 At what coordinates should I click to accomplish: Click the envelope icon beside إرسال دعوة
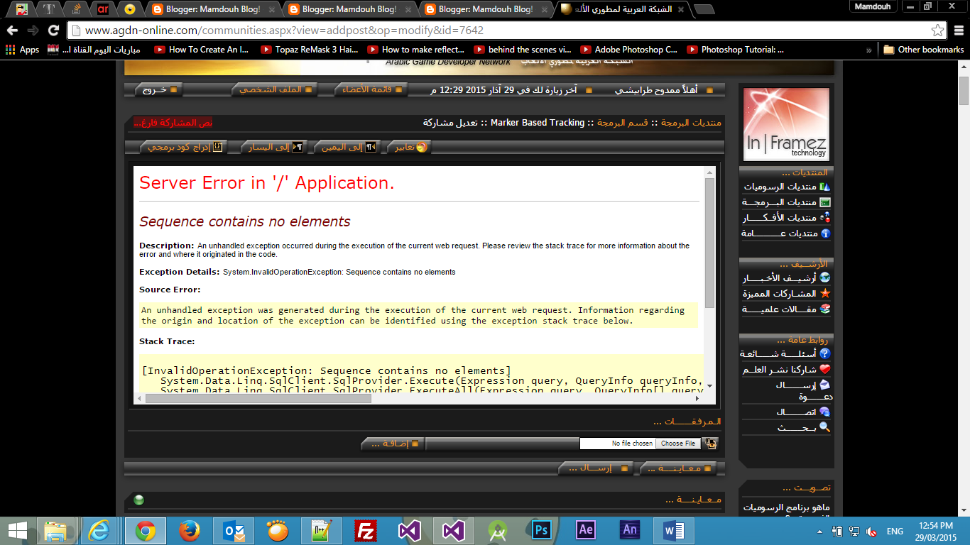point(824,385)
